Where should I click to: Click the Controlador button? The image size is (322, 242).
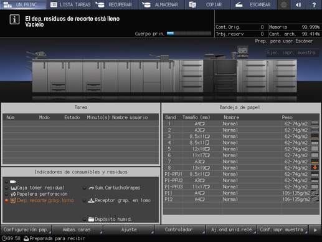(180, 230)
